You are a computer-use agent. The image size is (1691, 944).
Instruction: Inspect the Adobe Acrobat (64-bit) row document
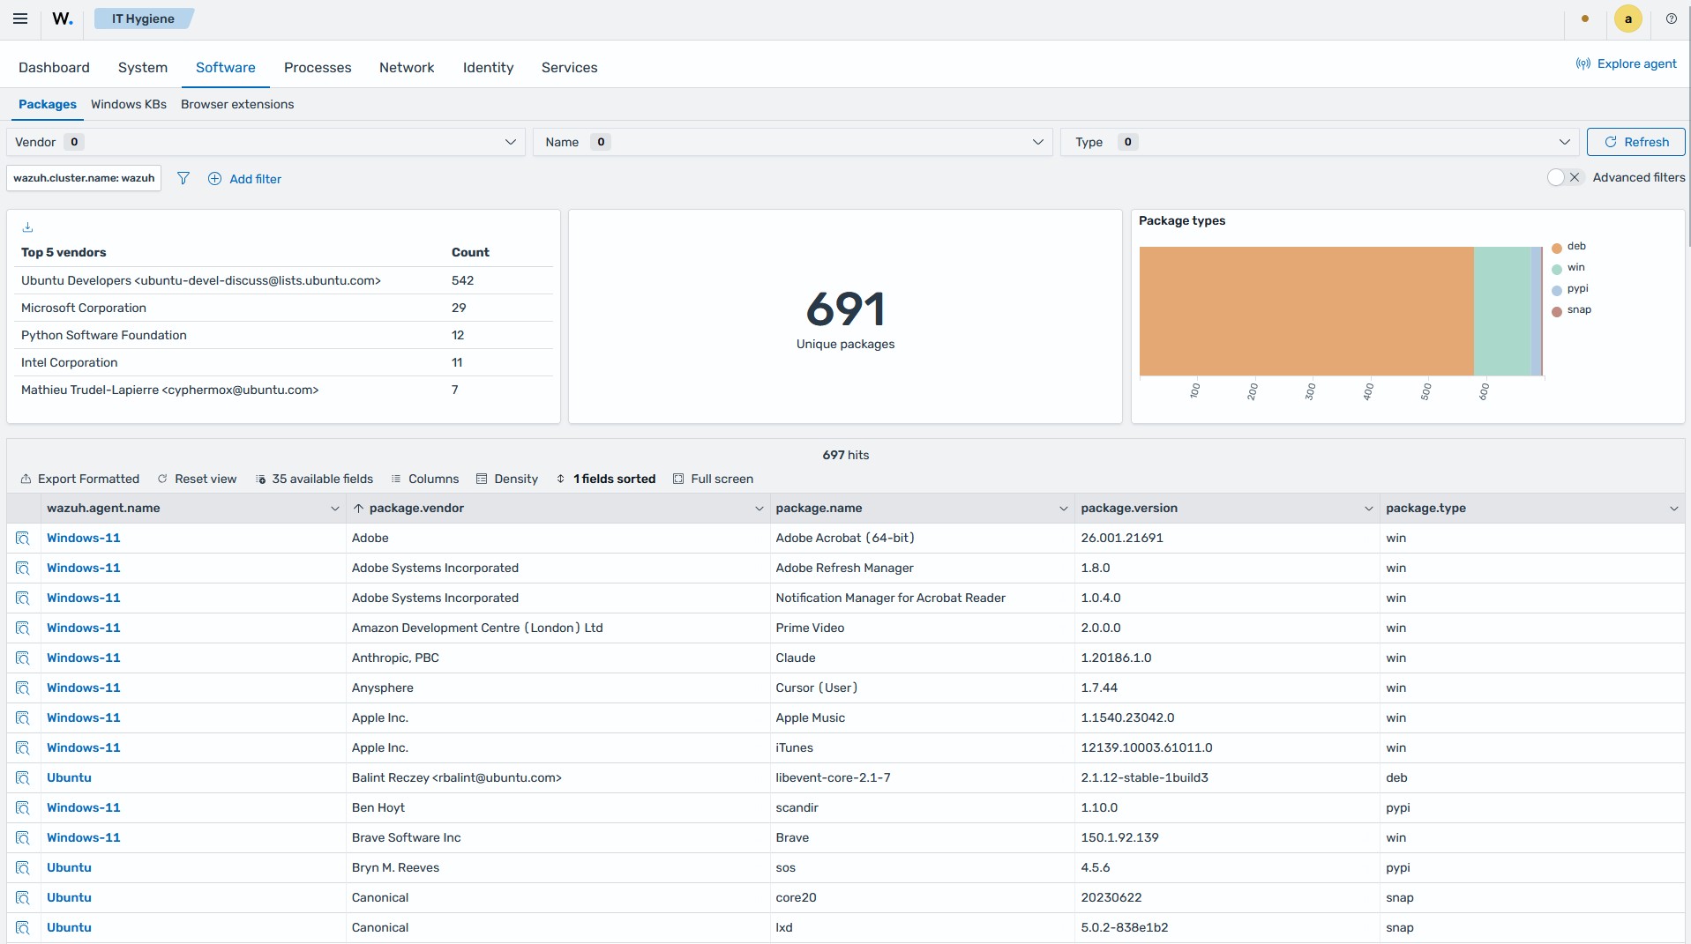click(23, 539)
